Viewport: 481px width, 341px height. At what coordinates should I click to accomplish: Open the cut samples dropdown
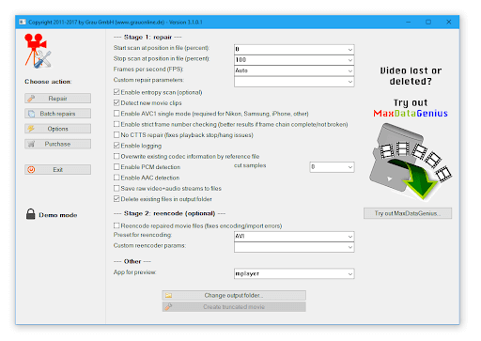(x=350, y=167)
